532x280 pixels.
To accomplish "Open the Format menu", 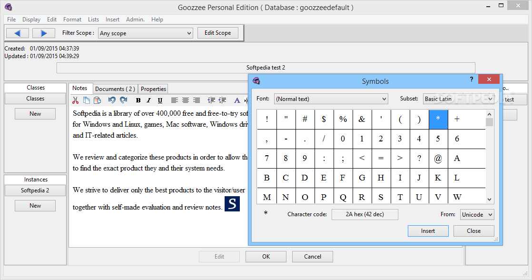I will coord(72,20).
